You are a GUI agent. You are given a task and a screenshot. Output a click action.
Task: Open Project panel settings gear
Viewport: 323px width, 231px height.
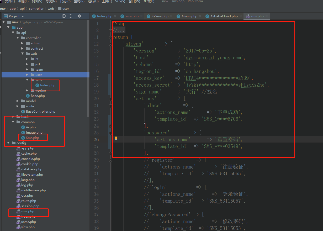[79, 16]
